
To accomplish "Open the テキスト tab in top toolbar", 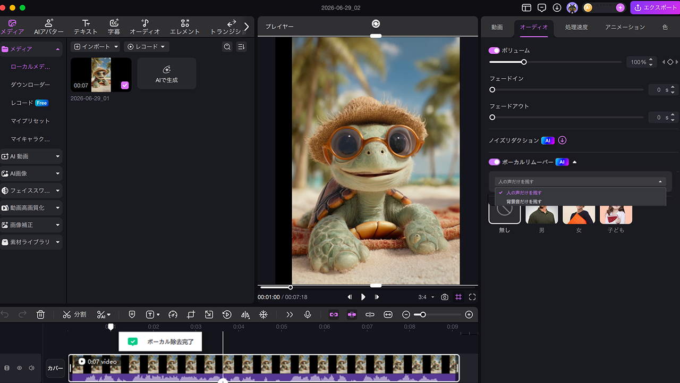I will (86, 27).
